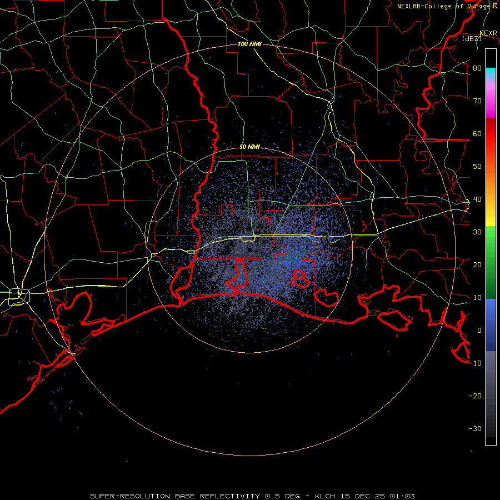
Task: Click the KLCH radar site dot at center
Action: [250, 249]
